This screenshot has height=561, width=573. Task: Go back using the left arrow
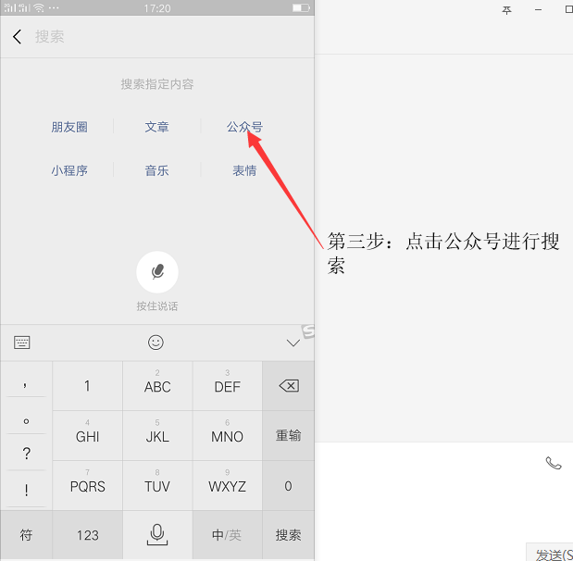(17, 36)
